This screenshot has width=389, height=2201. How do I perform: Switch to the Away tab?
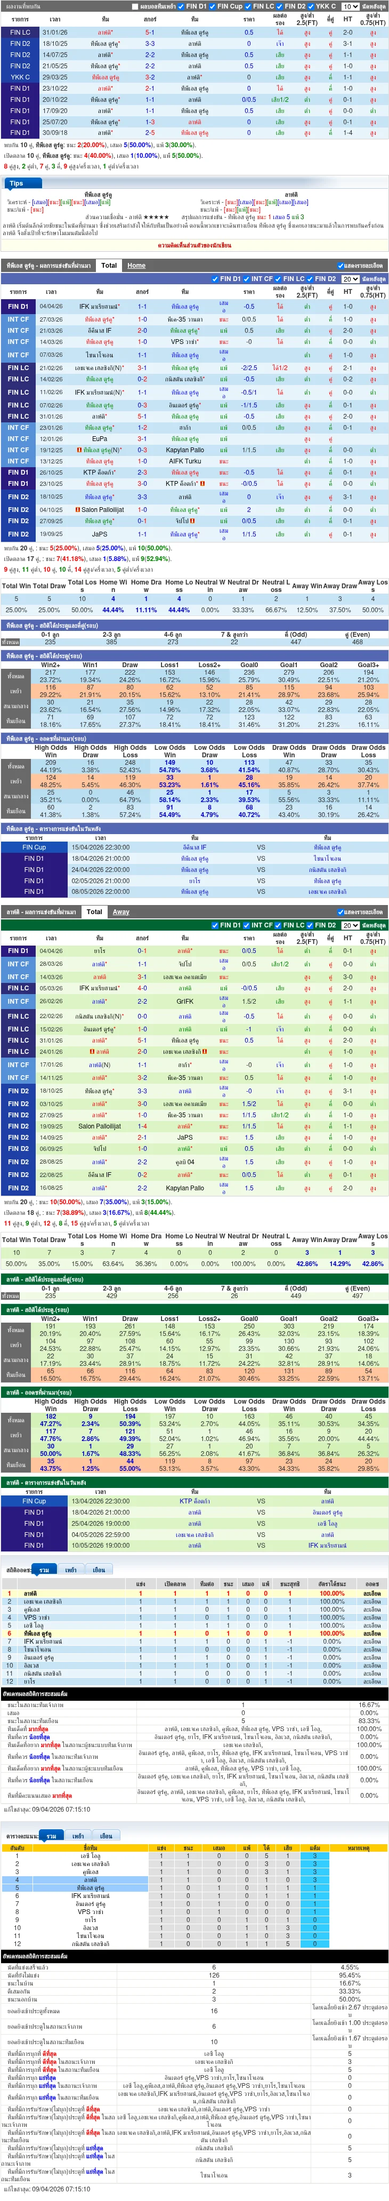121,911
